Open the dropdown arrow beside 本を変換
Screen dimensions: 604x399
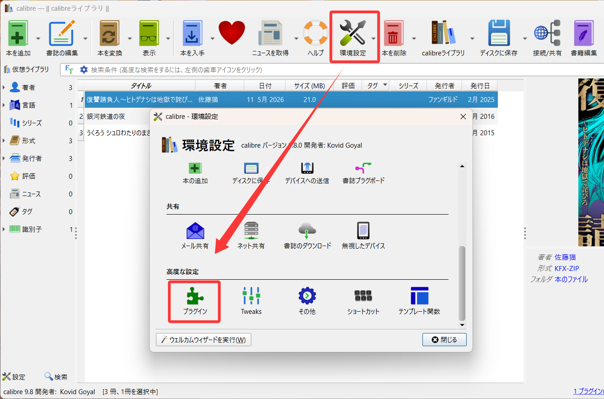pyautogui.click(x=130, y=39)
